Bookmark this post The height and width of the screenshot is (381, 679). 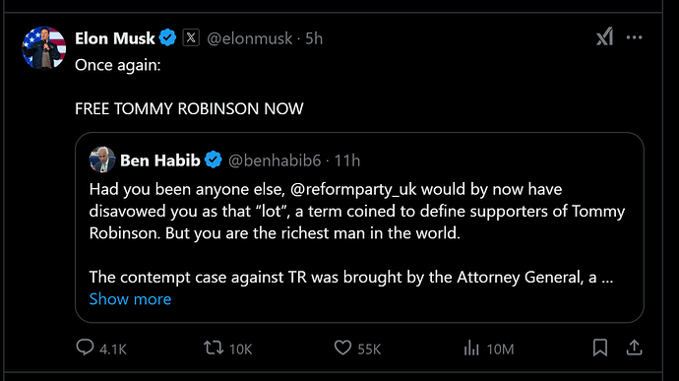point(600,348)
